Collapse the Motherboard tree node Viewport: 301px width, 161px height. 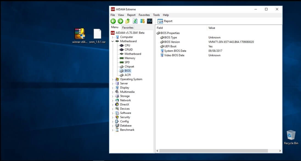pyautogui.click(x=112, y=41)
